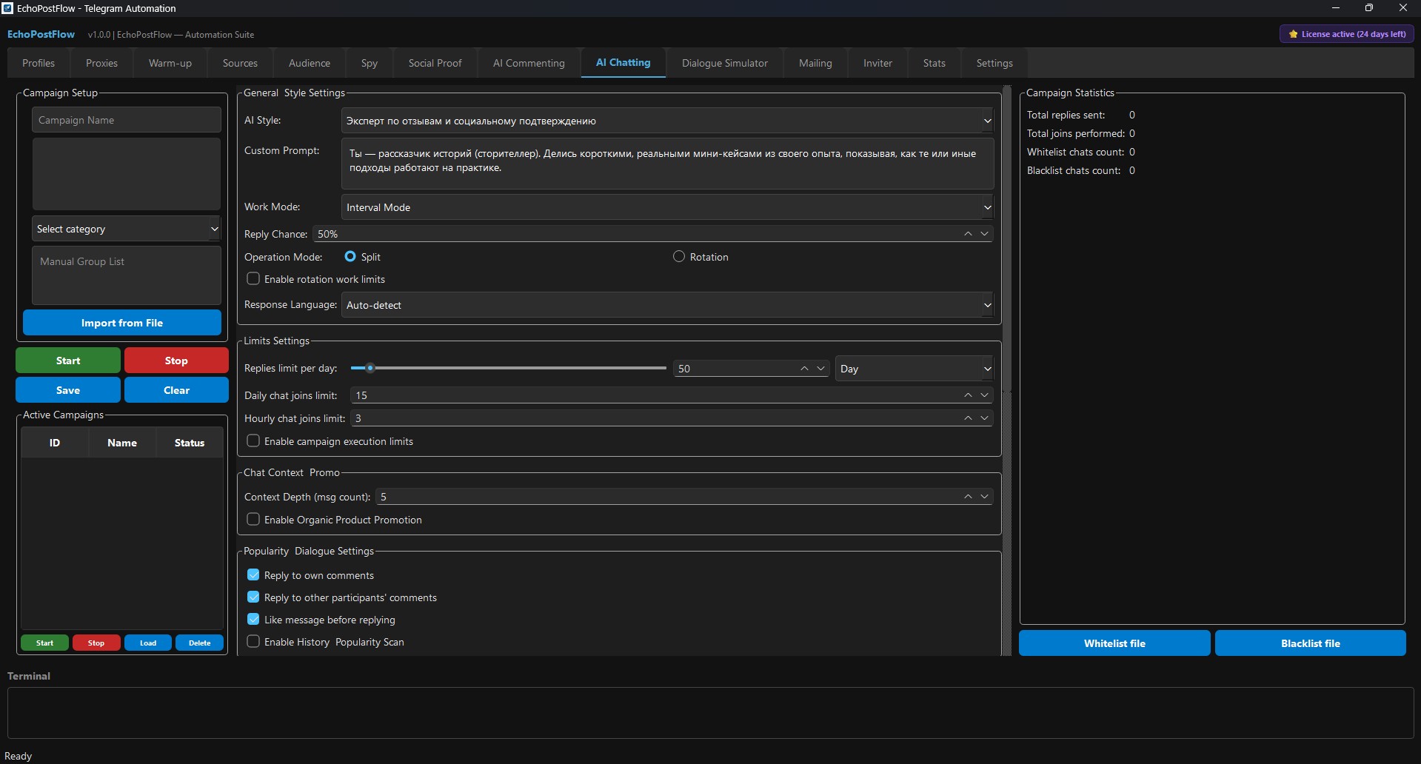1421x764 pixels.
Task: Click the blue Save button
Action: click(x=68, y=390)
